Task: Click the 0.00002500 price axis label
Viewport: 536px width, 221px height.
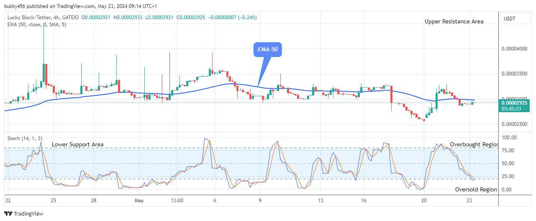Action: [x=515, y=124]
